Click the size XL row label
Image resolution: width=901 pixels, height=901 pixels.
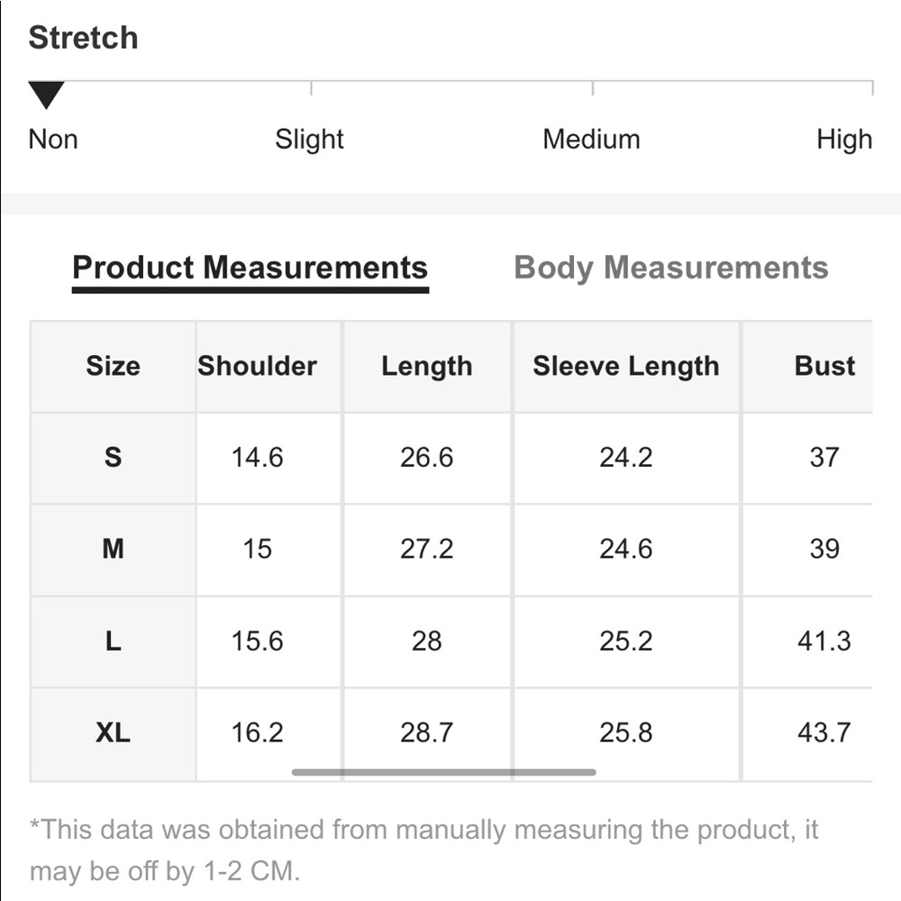tap(114, 733)
